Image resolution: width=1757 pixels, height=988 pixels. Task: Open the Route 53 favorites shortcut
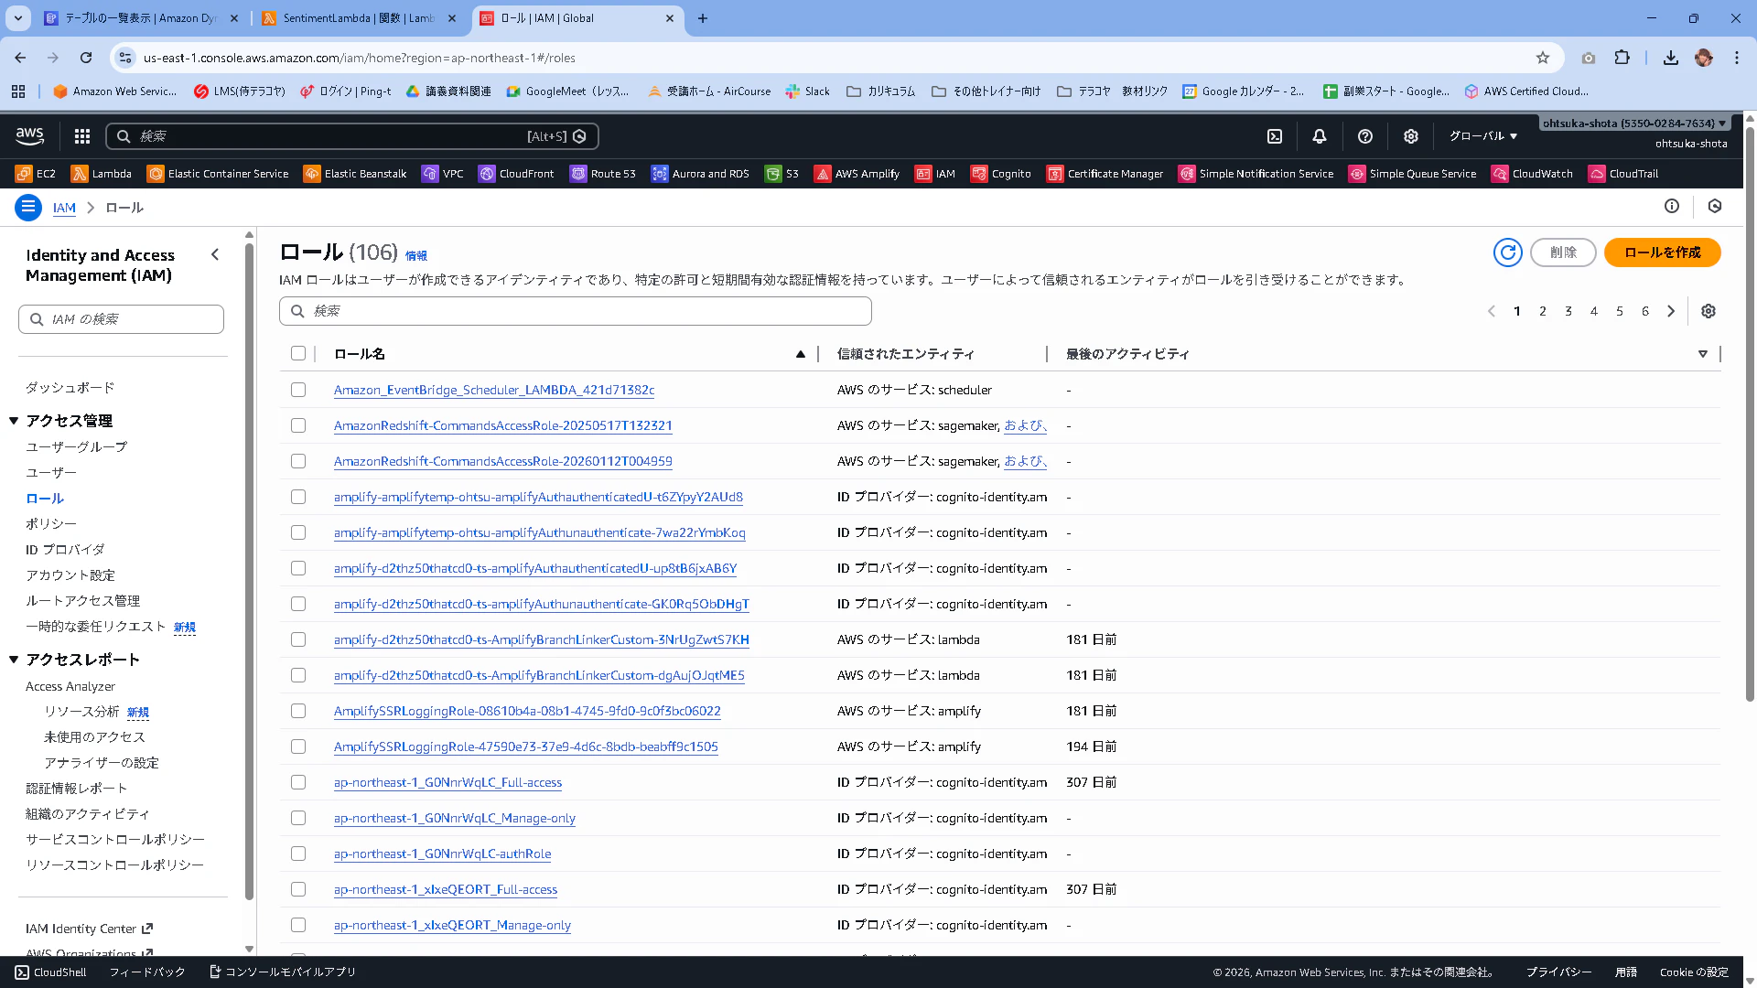[x=603, y=174]
